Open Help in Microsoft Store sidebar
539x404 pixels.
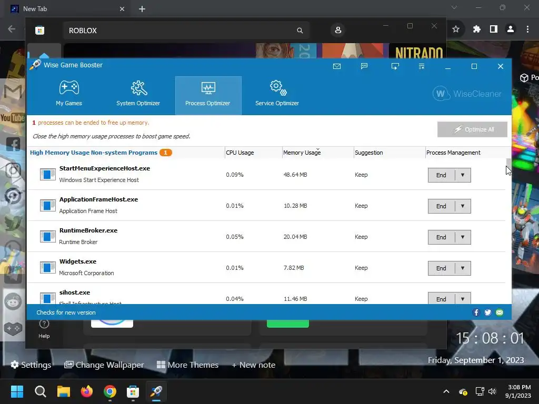tap(44, 329)
